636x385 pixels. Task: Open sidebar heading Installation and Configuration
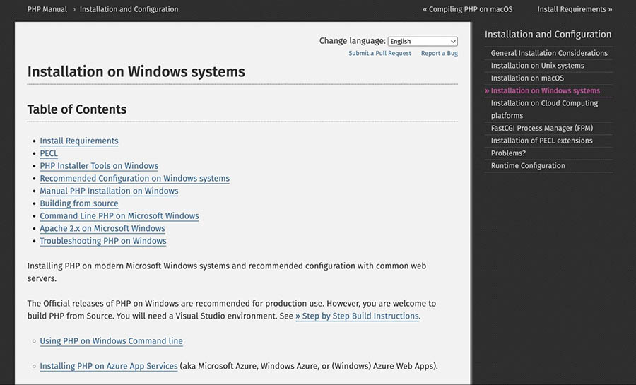(x=548, y=34)
